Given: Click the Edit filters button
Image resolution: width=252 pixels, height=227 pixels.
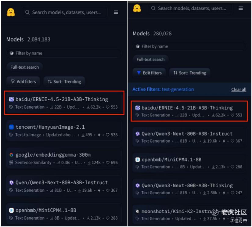Looking at the screenshot, I should click(149, 73).
